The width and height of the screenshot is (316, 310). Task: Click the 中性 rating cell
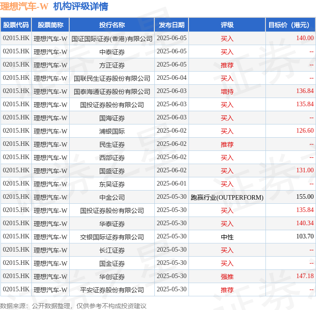[x=227, y=237]
